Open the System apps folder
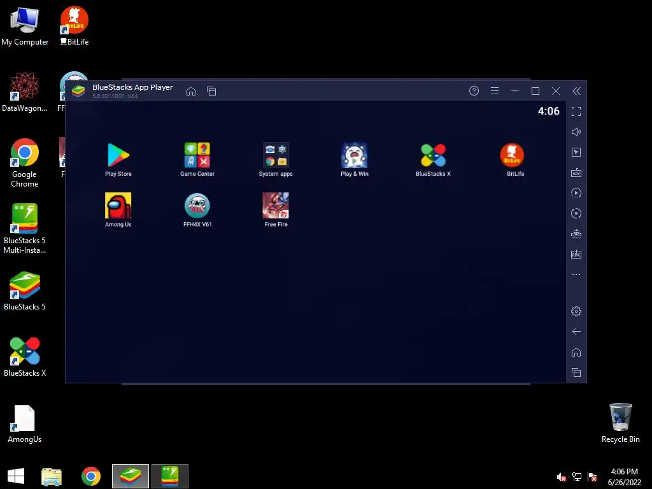The width and height of the screenshot is (652, 489). [x=276, y=159]
